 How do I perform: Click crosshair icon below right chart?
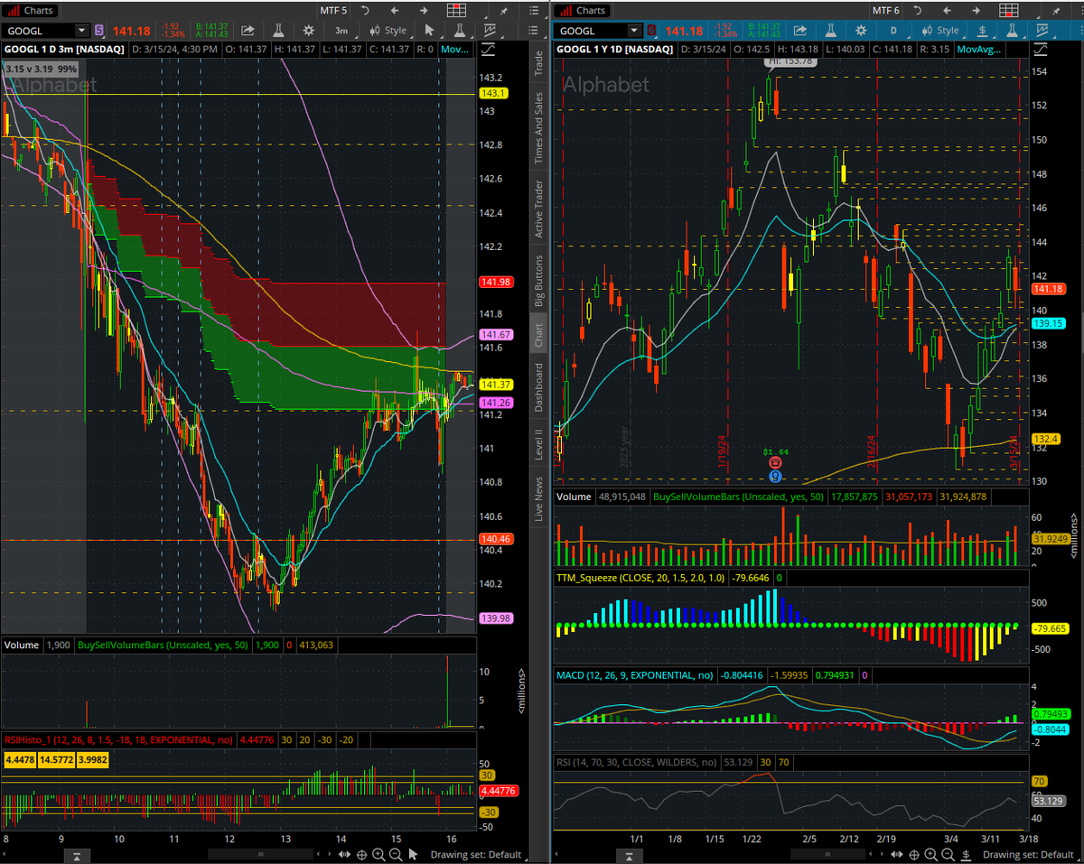pyautogui.click(x=914, y=854)
